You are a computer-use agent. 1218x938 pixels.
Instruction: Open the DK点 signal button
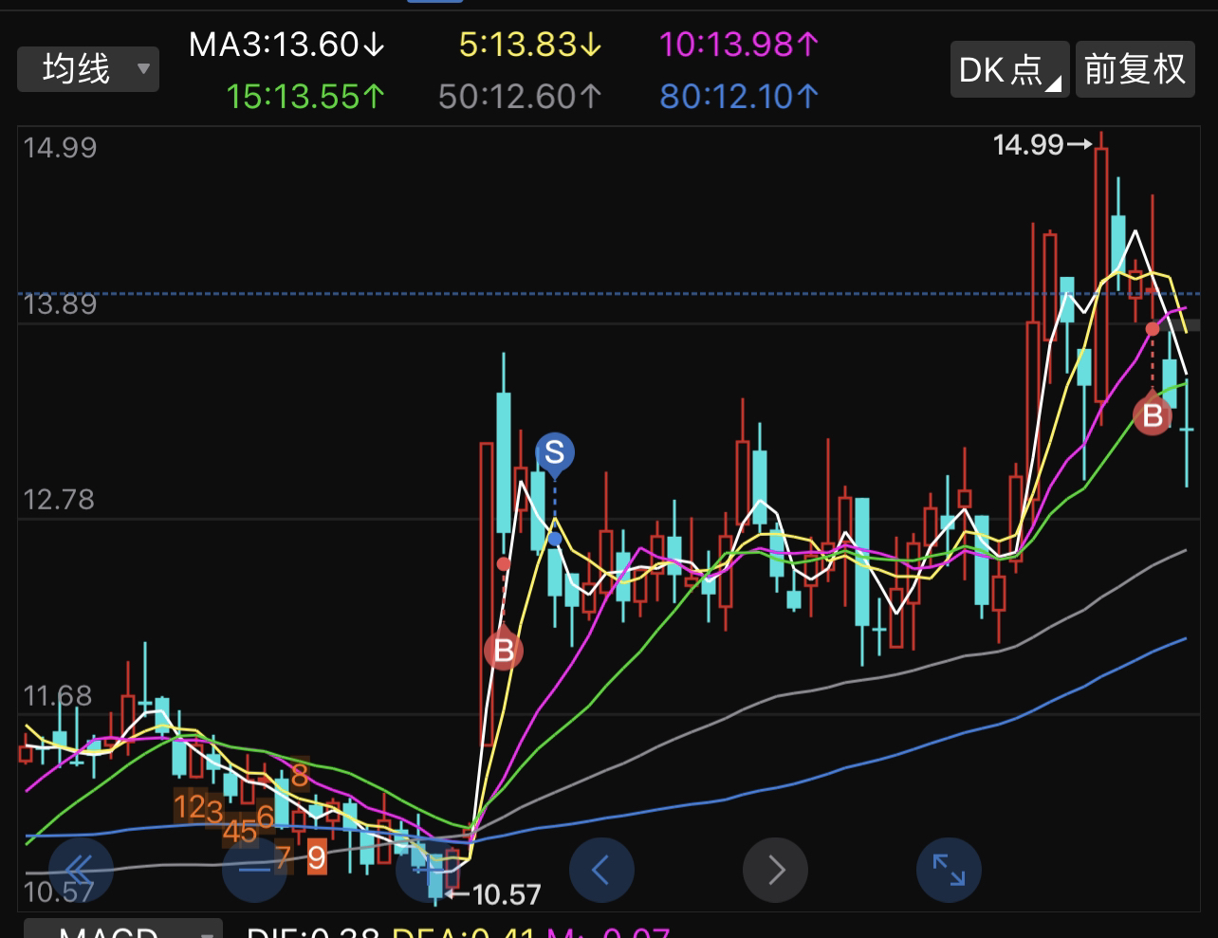click(1010, 69)
